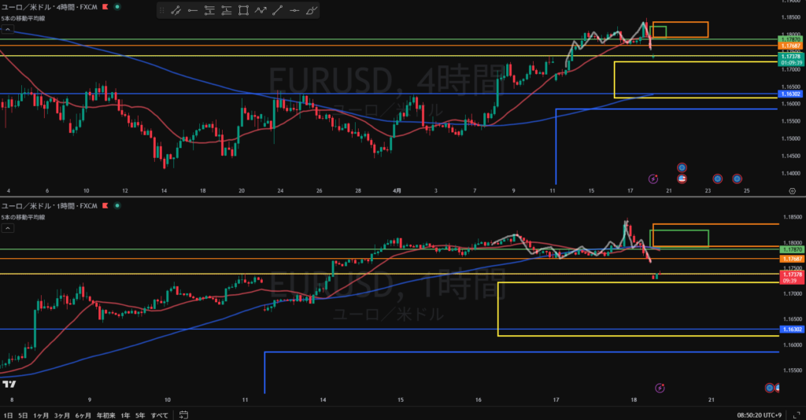Select the brush tool in drawing toolbar
This screenshot has height=420, width=806.
[x=312, y=11]
